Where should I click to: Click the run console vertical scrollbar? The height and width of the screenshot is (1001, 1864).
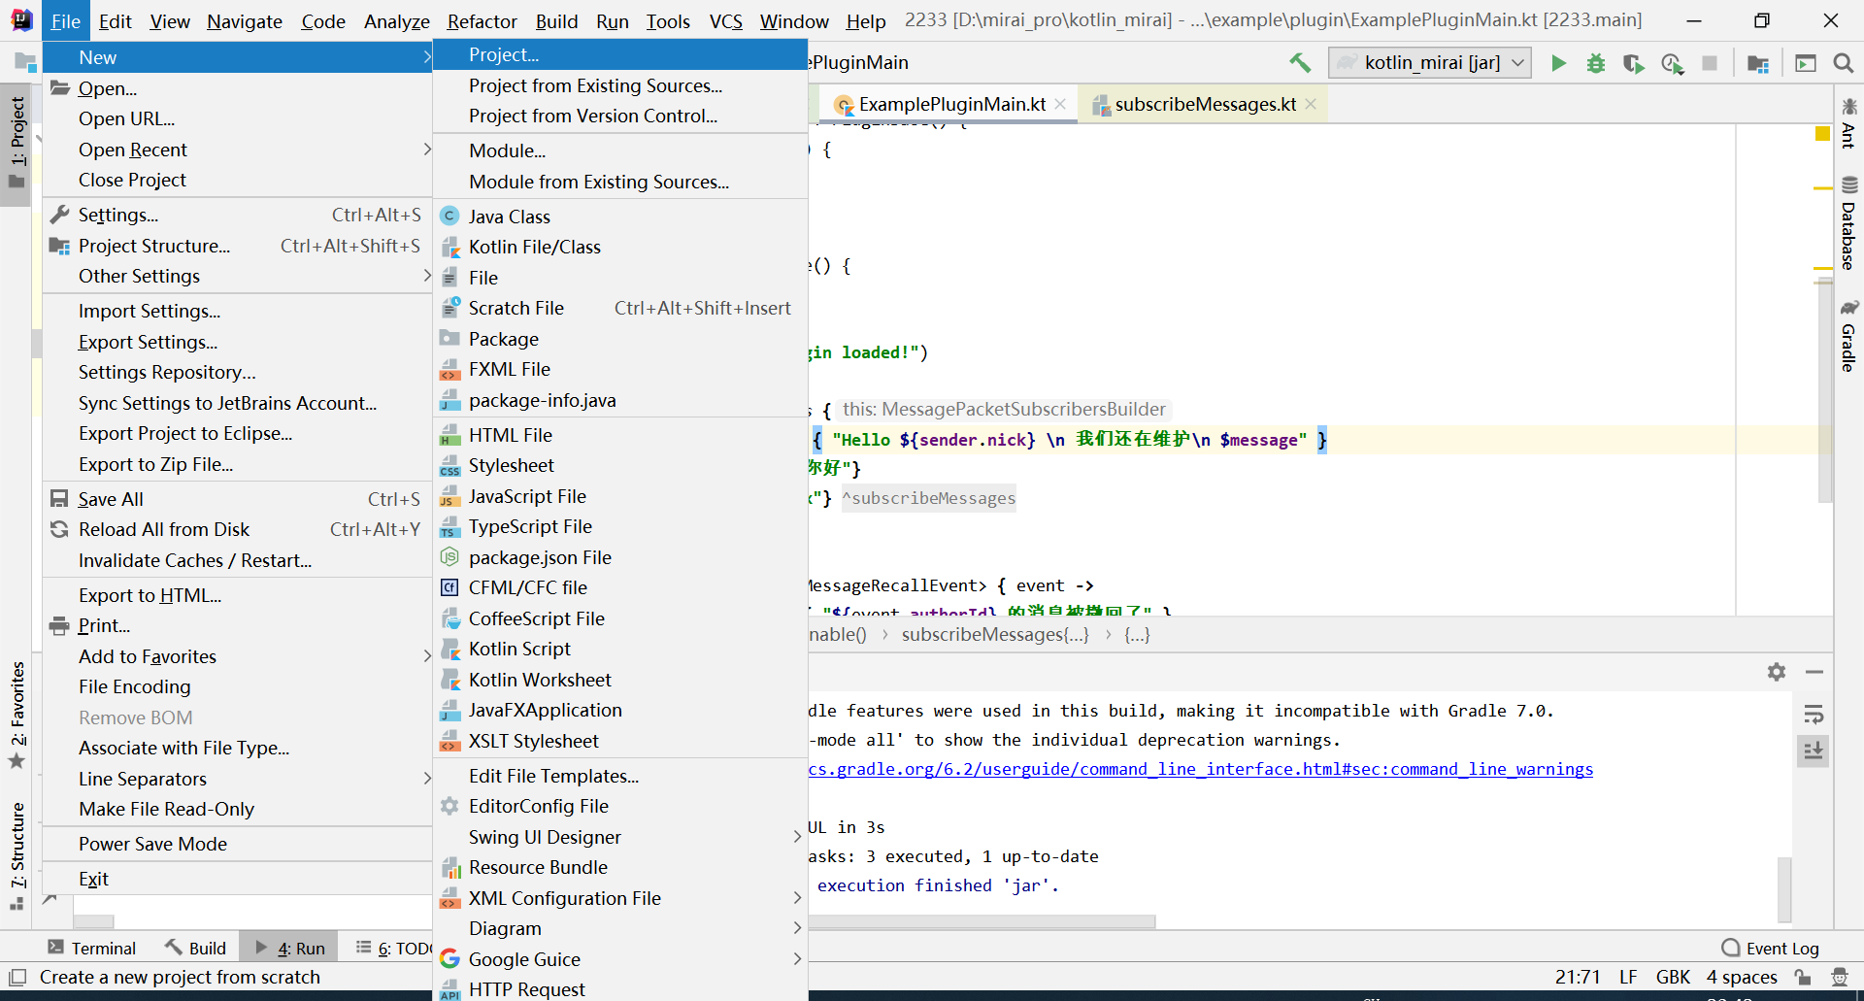click(x=1784, y=888)
